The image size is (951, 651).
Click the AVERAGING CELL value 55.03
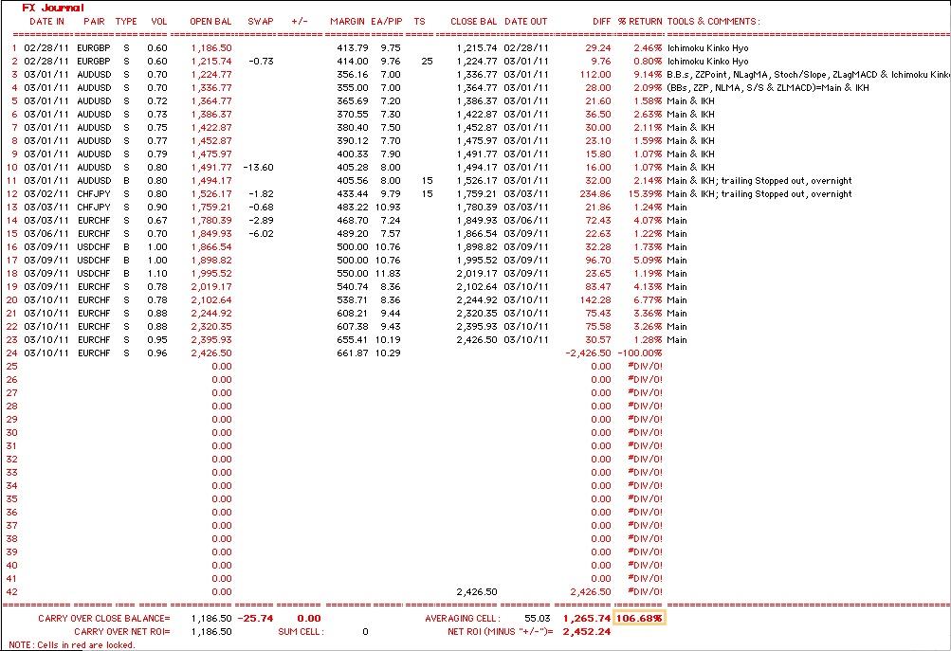tap(538, 619)
